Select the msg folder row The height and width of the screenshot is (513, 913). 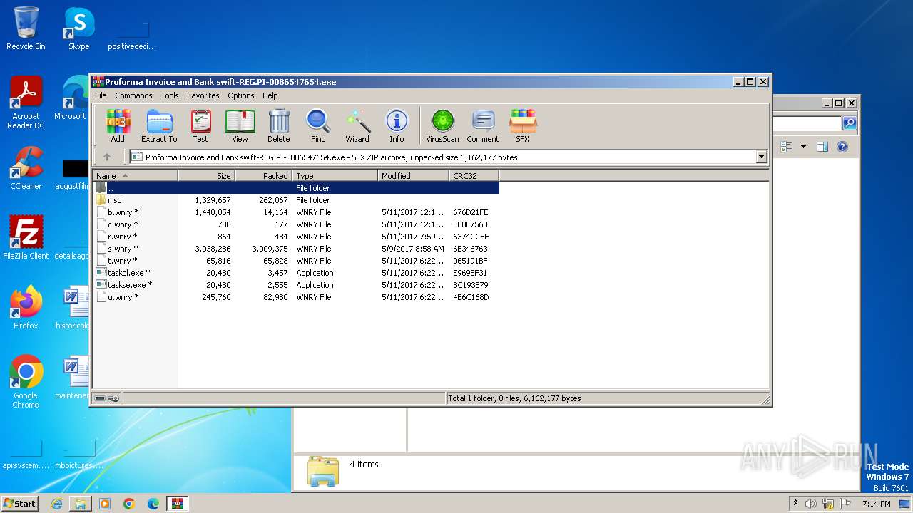pyautogui.click(x=296, y=200)
